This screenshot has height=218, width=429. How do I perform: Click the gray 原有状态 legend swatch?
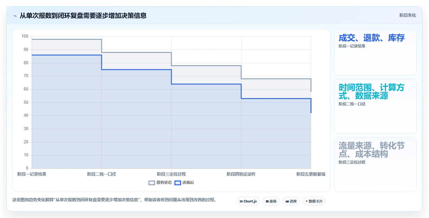tap(152, 183)
